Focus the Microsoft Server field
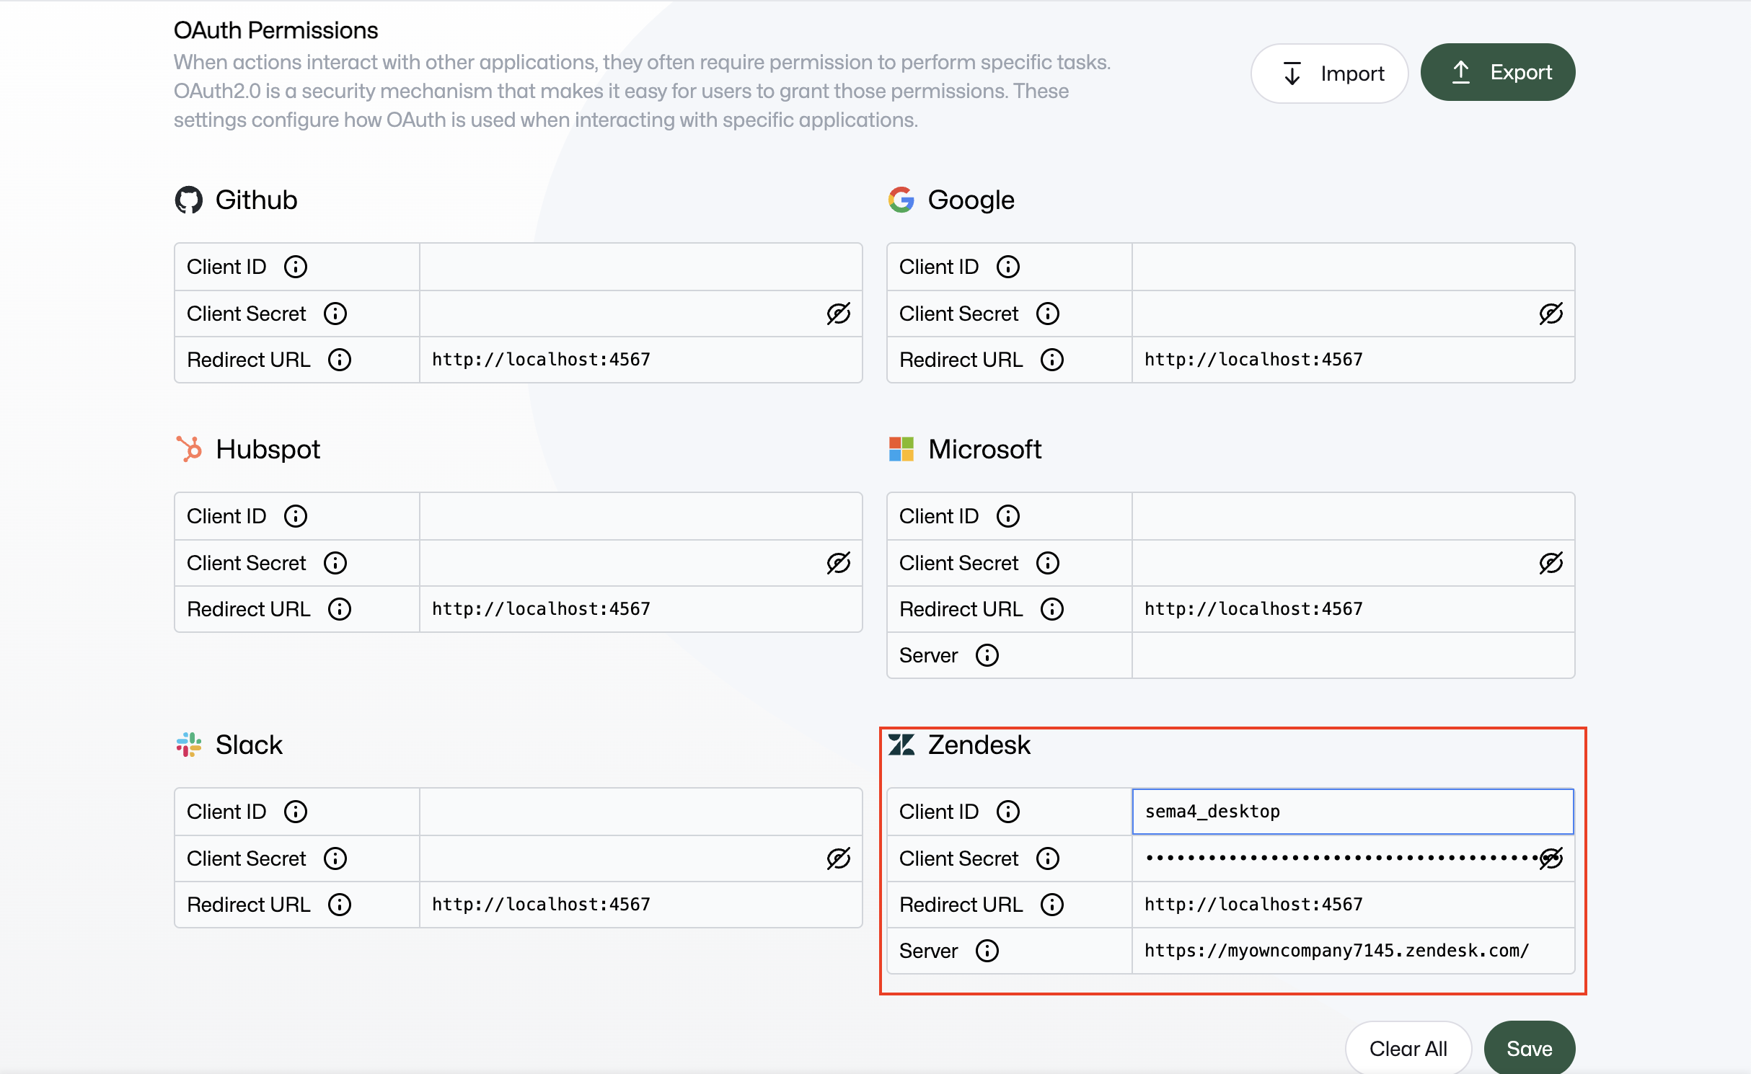Viewport: 1751px width, 1074px height. [x=1354, y=655]
